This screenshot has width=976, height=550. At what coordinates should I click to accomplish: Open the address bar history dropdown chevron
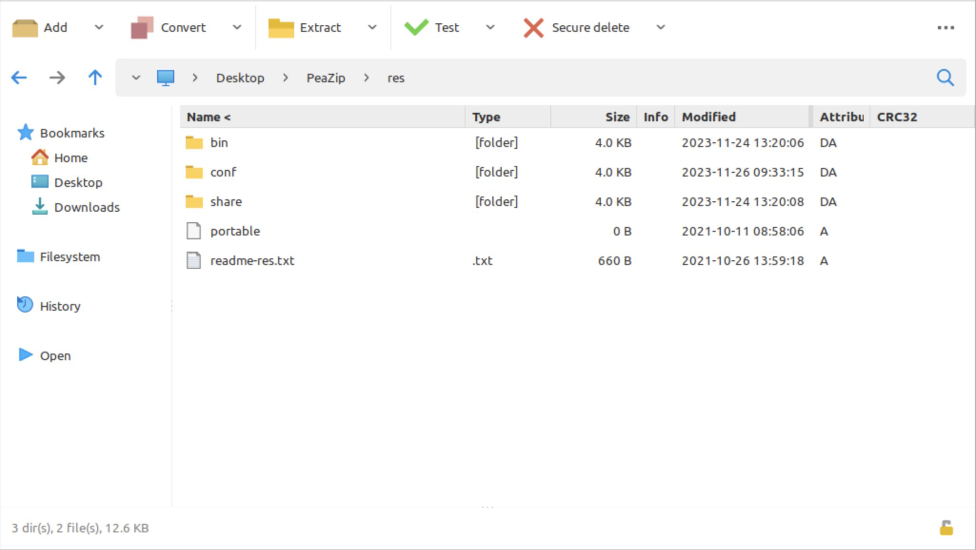(x=136, y=78)
